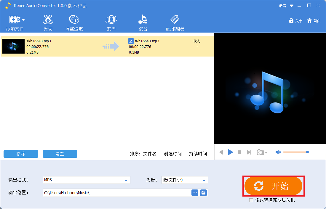Click the 清空 button
This screenshot has width=326, height=209.
[x=60, y=154]
